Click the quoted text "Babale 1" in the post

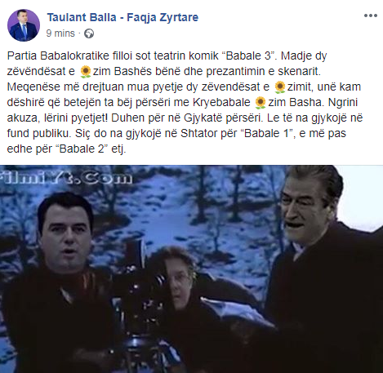pos(268,133)
